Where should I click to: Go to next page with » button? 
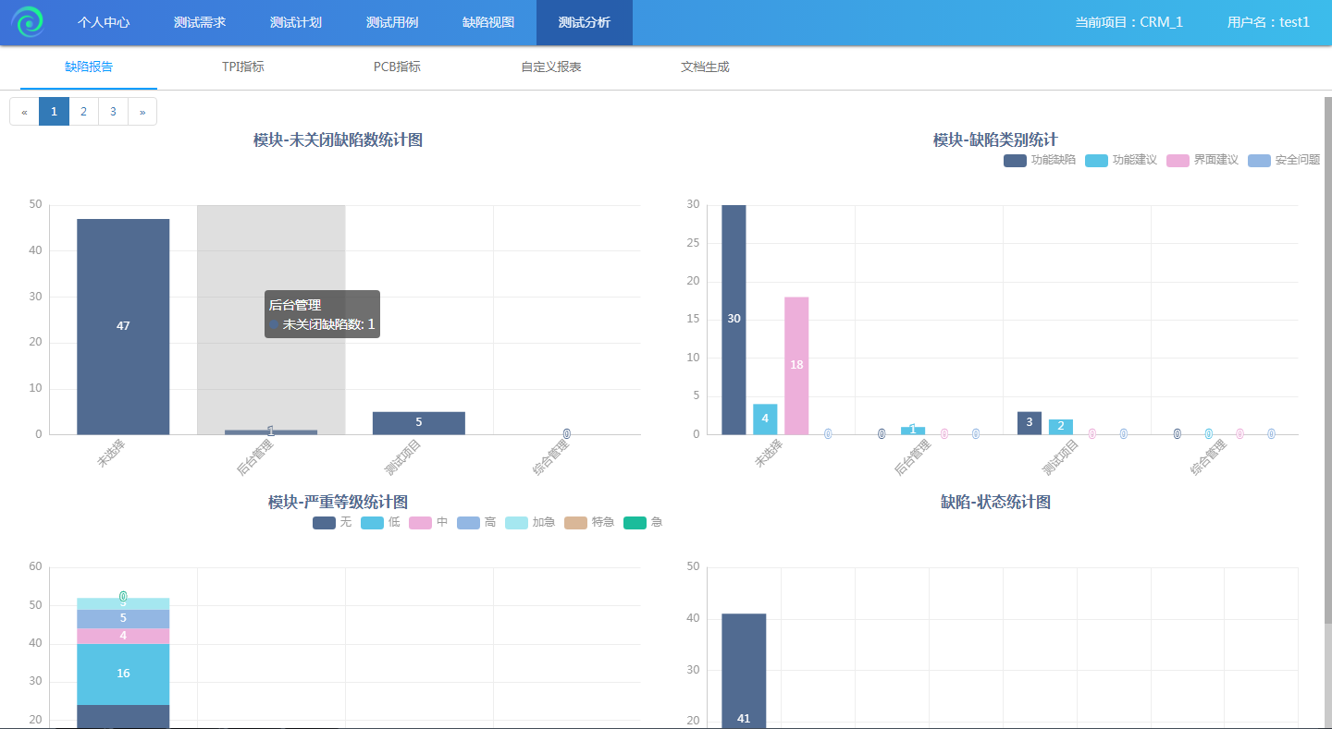(x=142, y=111)
